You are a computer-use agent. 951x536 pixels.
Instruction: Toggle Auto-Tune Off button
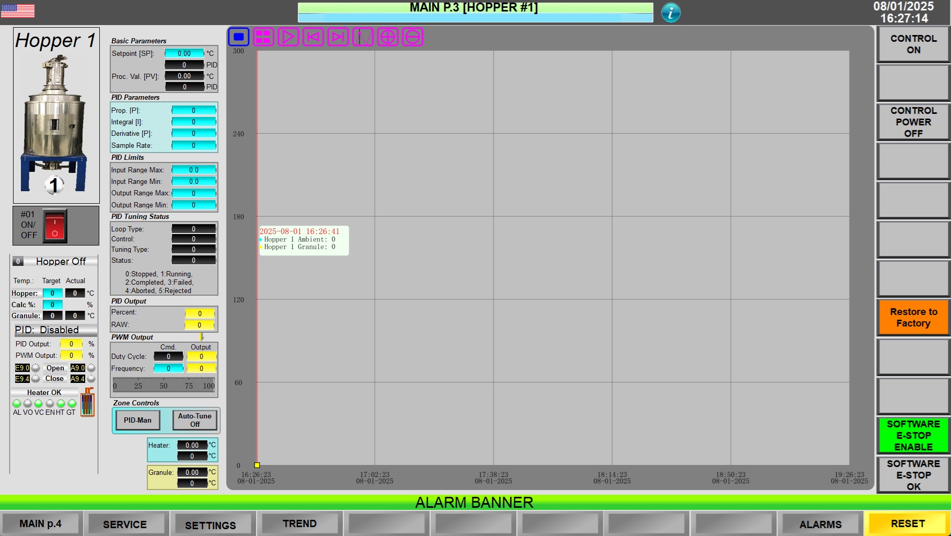tap(195, 420)
